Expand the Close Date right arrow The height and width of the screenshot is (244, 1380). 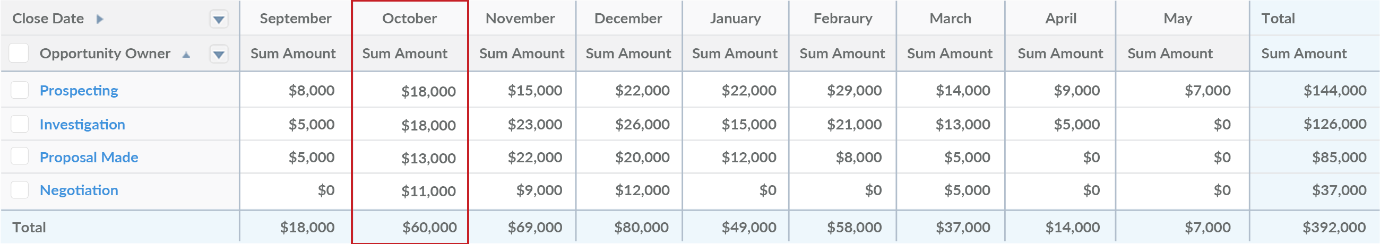pyautogui.click(x=100, y=19)
